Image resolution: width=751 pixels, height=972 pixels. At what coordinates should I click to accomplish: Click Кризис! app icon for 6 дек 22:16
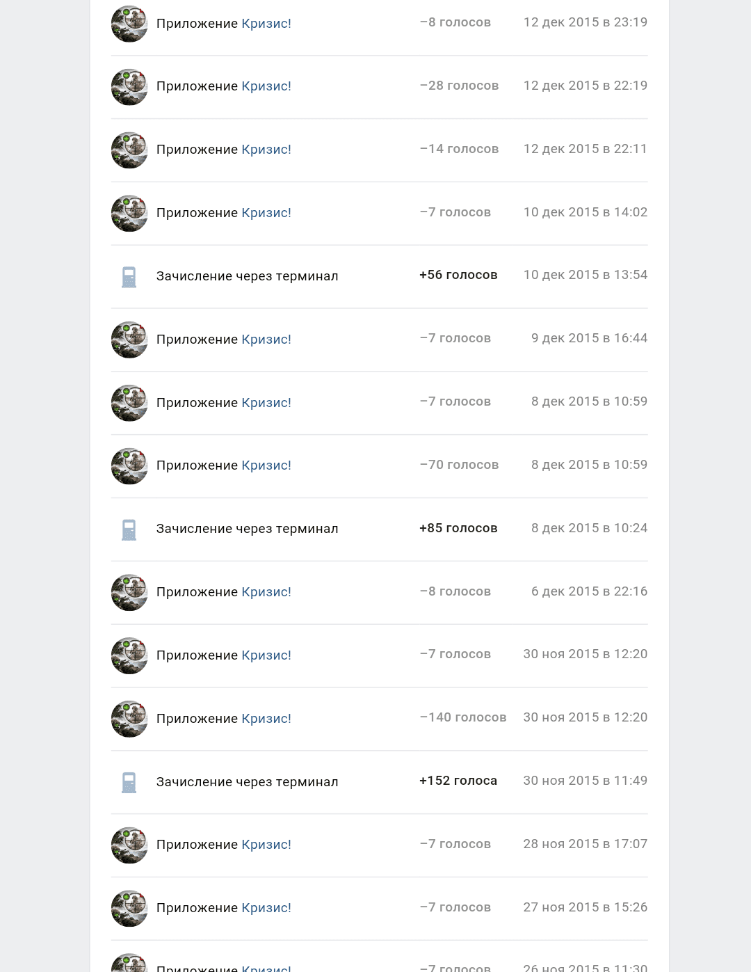[129, 593]
